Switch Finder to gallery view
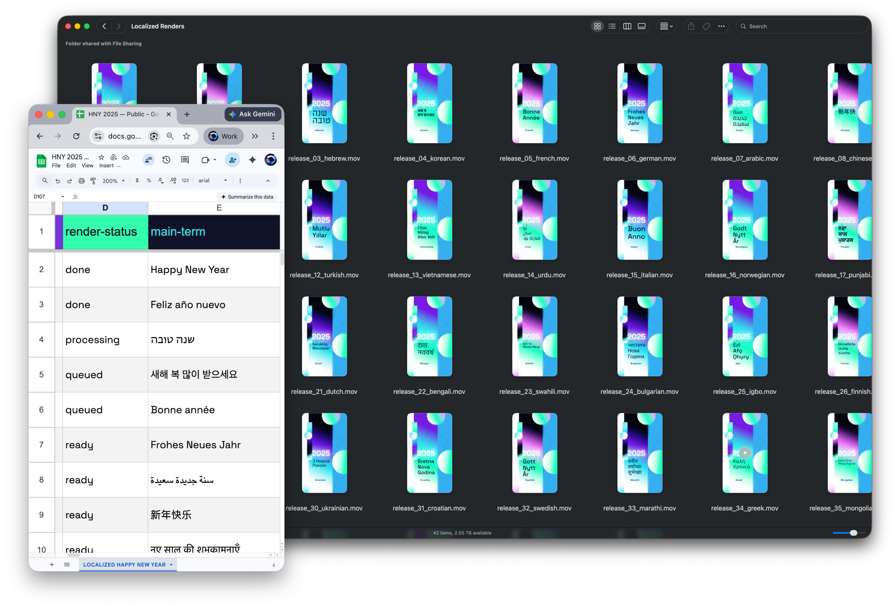 [641, 26]
